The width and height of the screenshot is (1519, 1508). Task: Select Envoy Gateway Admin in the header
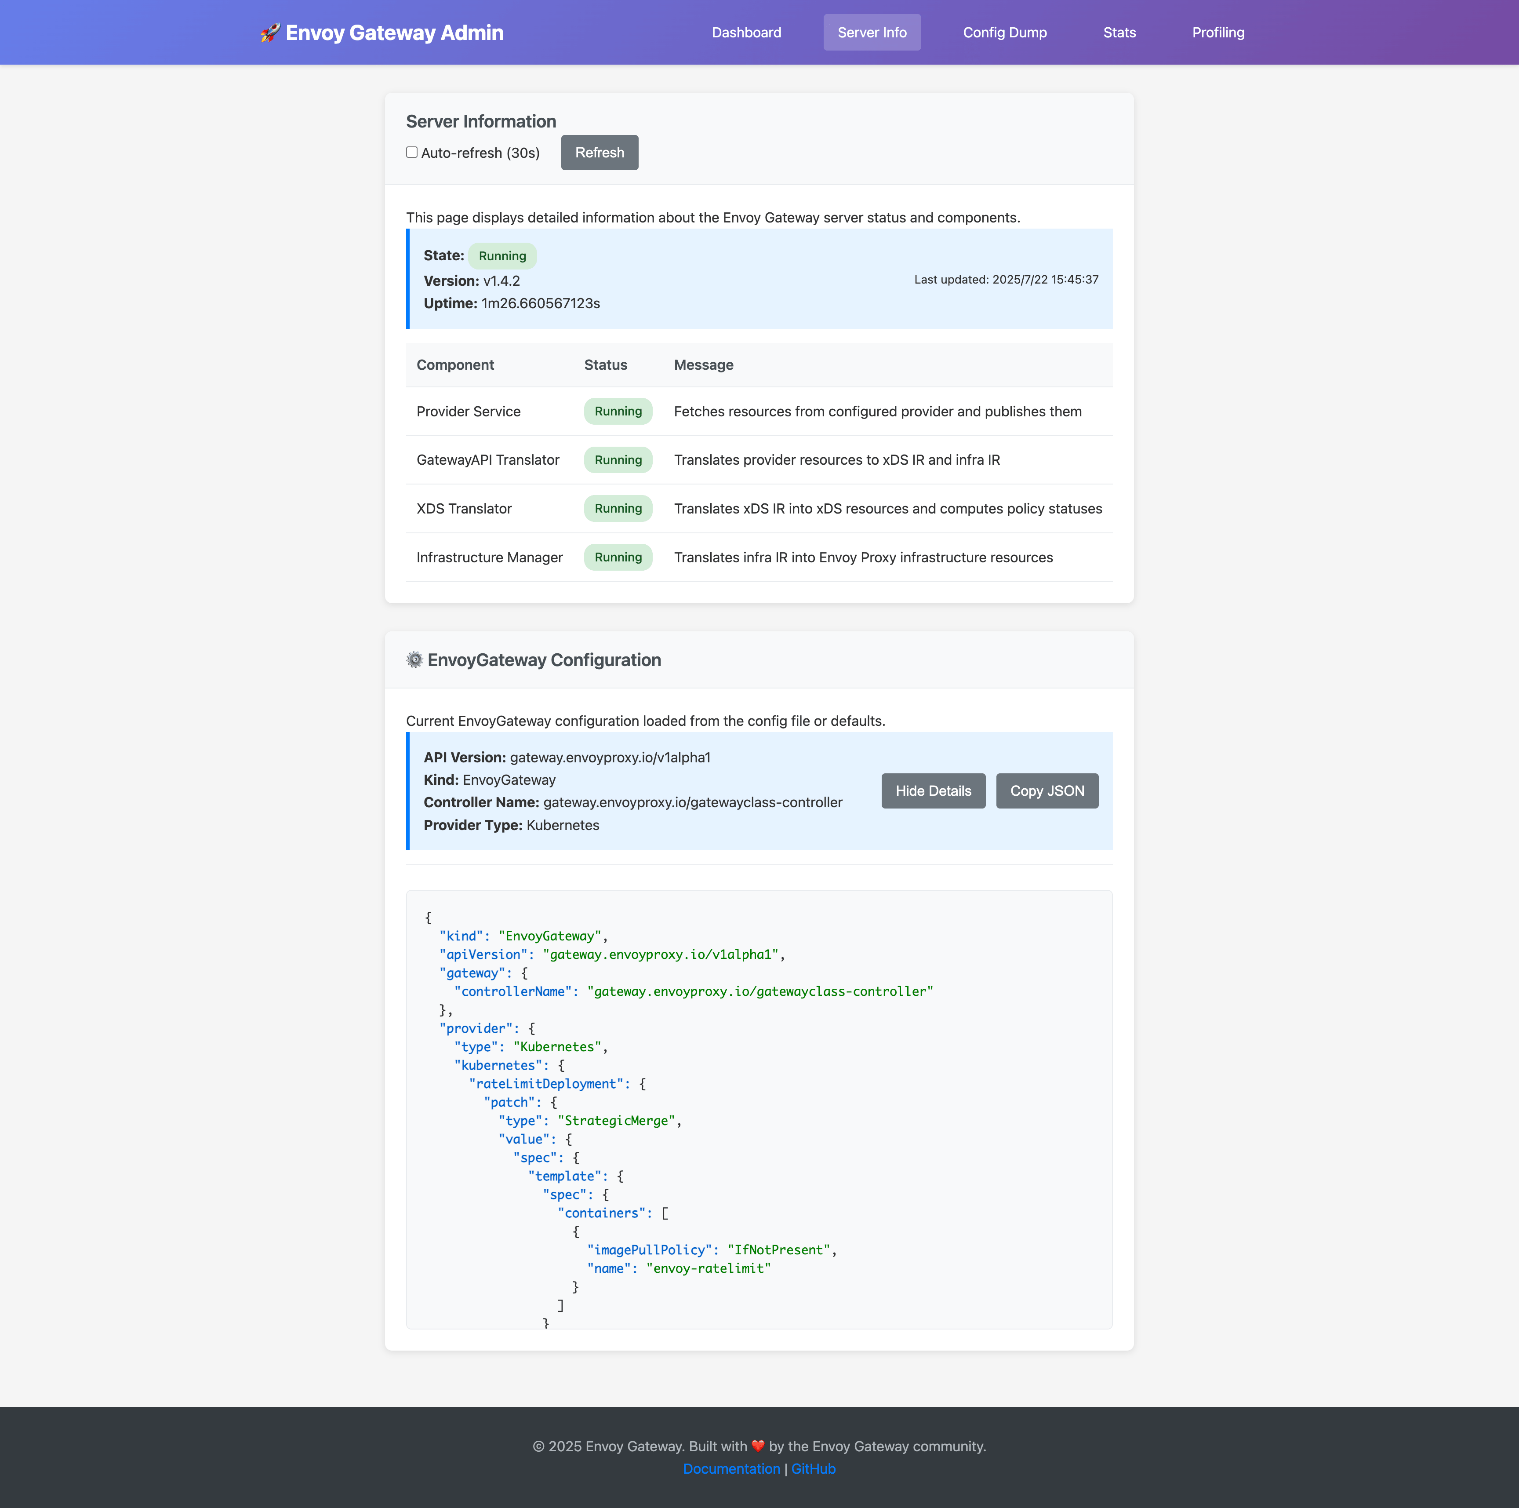click(395, 32)
